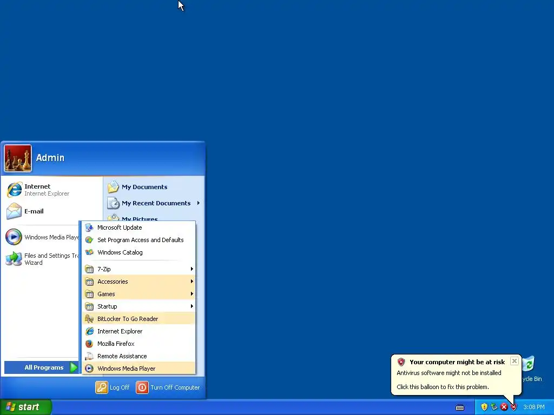Click the Windows Catalog icon

(x=89, y=252)
